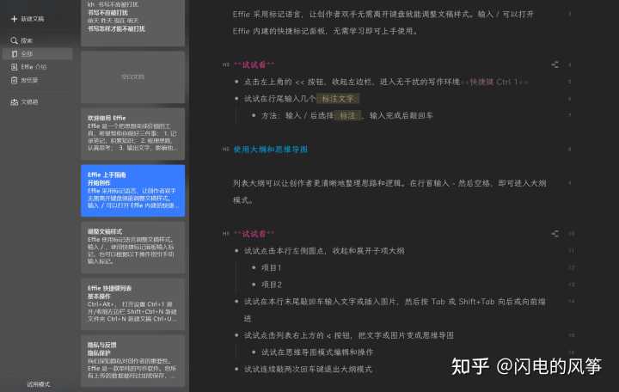Click mind map icon beside first 试试看 heading

(x=555, y=64)
